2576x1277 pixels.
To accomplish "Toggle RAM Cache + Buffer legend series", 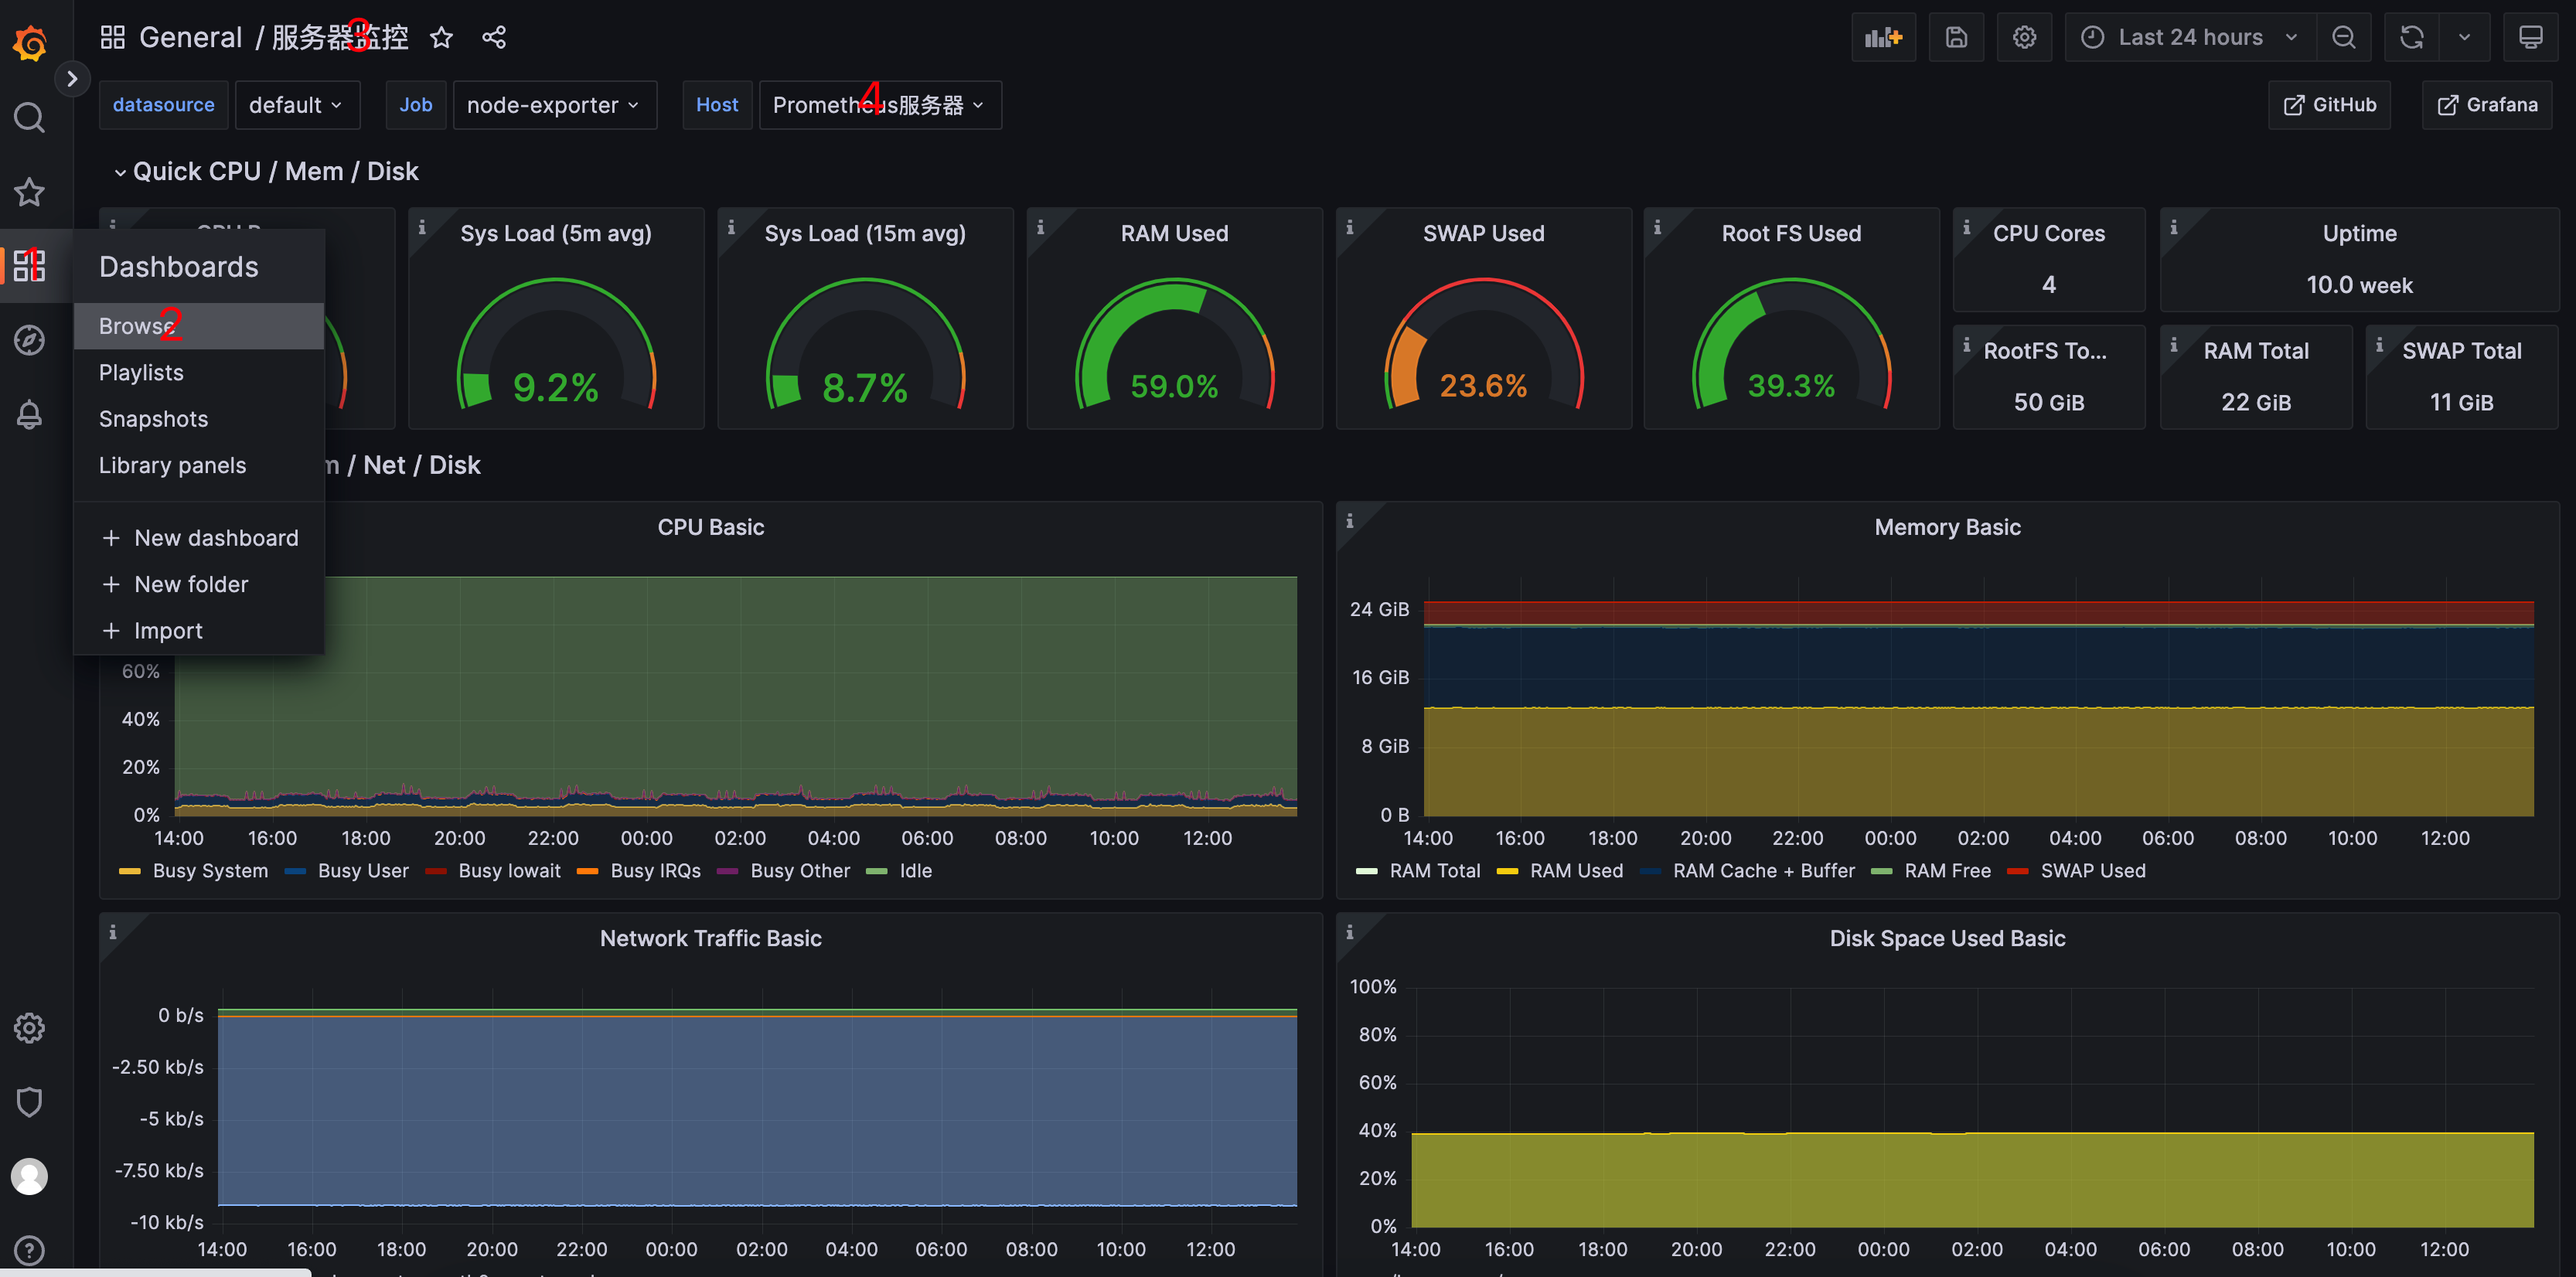I will coord(1763,871).
